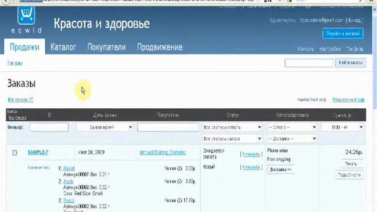Click the order search input field
377x212 pixels.
tap(309, 63)
